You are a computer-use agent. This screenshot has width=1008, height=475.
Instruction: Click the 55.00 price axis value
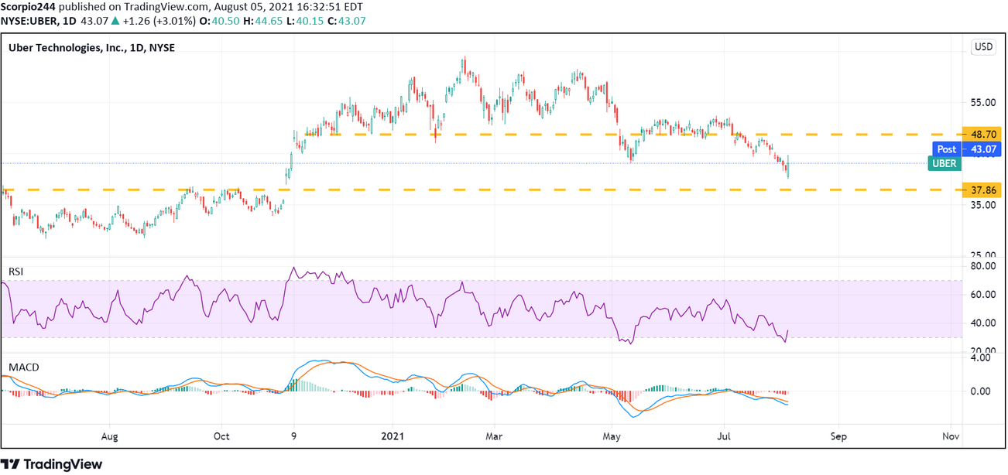pyautogui.click(x=984, y=103)
